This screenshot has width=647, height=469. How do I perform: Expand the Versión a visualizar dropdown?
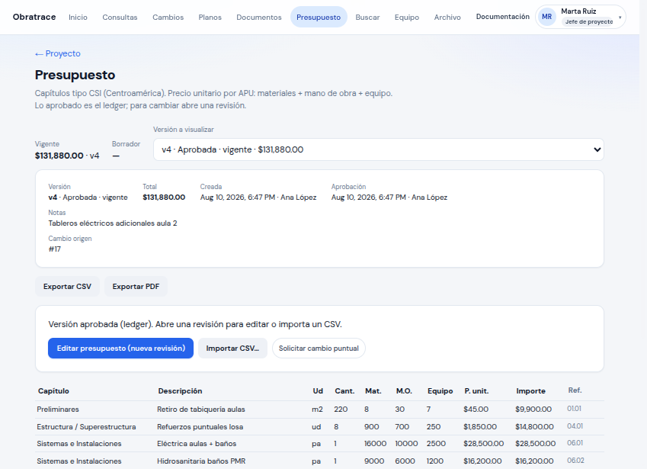pos(379,149)
